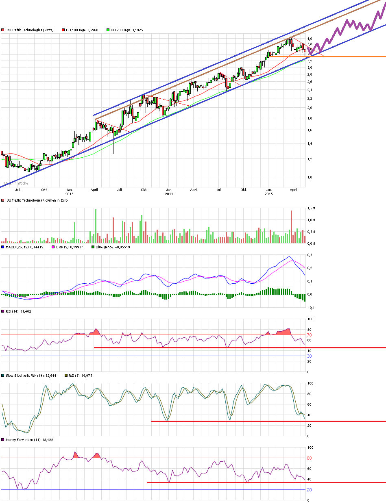Select the EXP (9): 0,19937 legend label

(x=70, y=247)
